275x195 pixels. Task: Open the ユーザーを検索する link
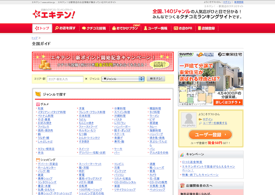tap(215, 123)
